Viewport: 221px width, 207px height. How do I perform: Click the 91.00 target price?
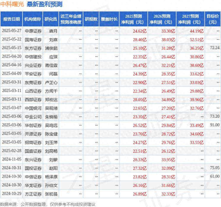pos(215,125)
